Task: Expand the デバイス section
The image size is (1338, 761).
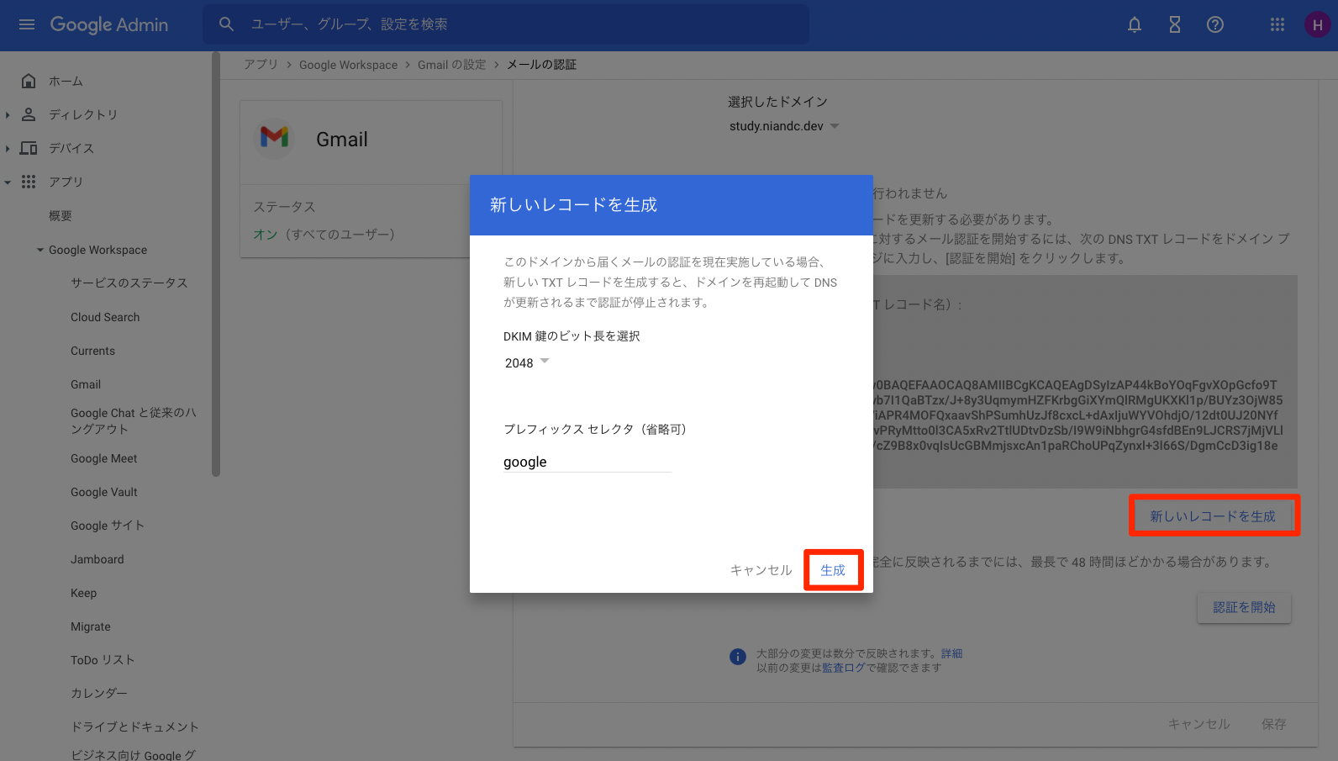Action: coord(8,148)
